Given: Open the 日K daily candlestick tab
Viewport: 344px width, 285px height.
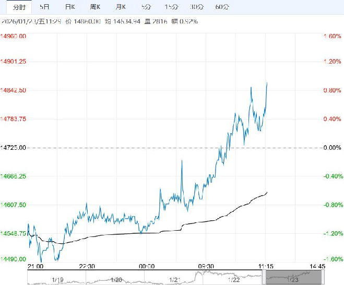Looking at the screenshot, I should 70,7.
